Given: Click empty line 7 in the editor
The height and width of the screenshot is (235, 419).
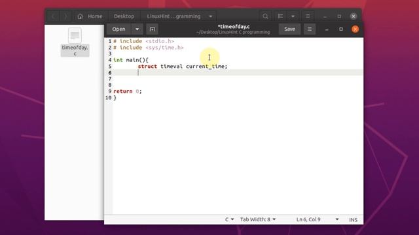Looking at the screenshot, I should [237, 79].
